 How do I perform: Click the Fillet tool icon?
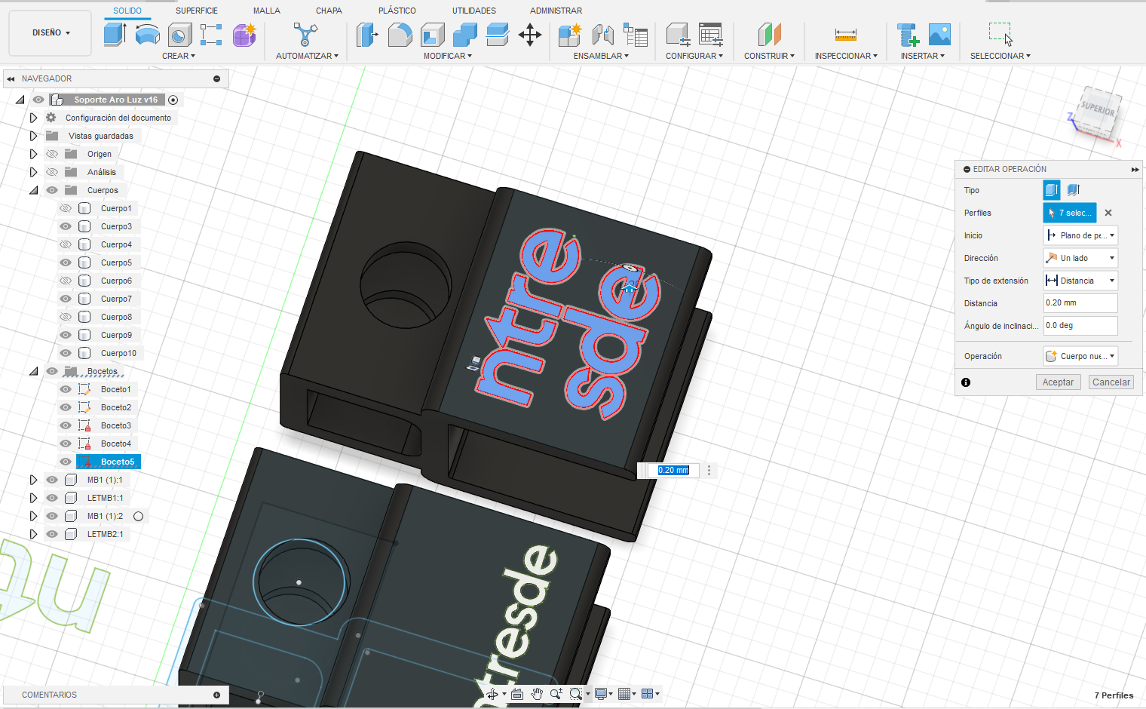pos(400,35)
